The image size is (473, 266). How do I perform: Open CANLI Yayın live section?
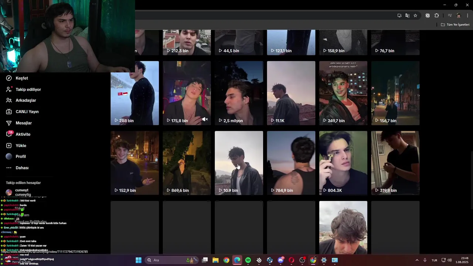22,112
